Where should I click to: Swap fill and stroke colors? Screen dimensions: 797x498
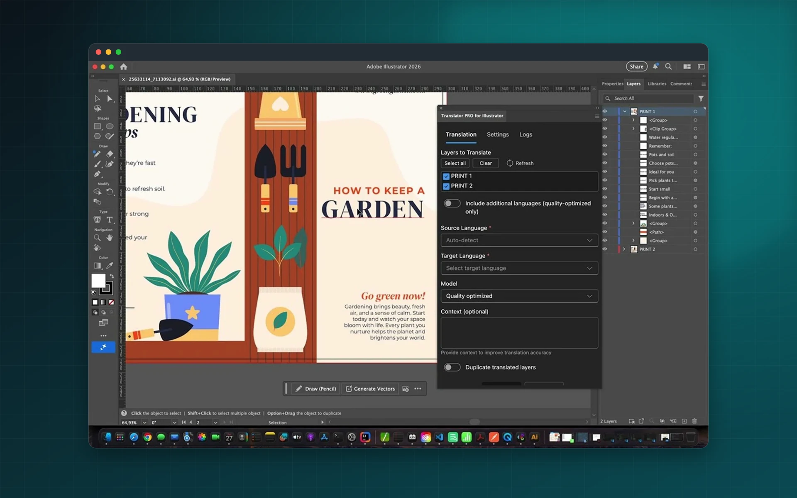[x=111, y=276]
